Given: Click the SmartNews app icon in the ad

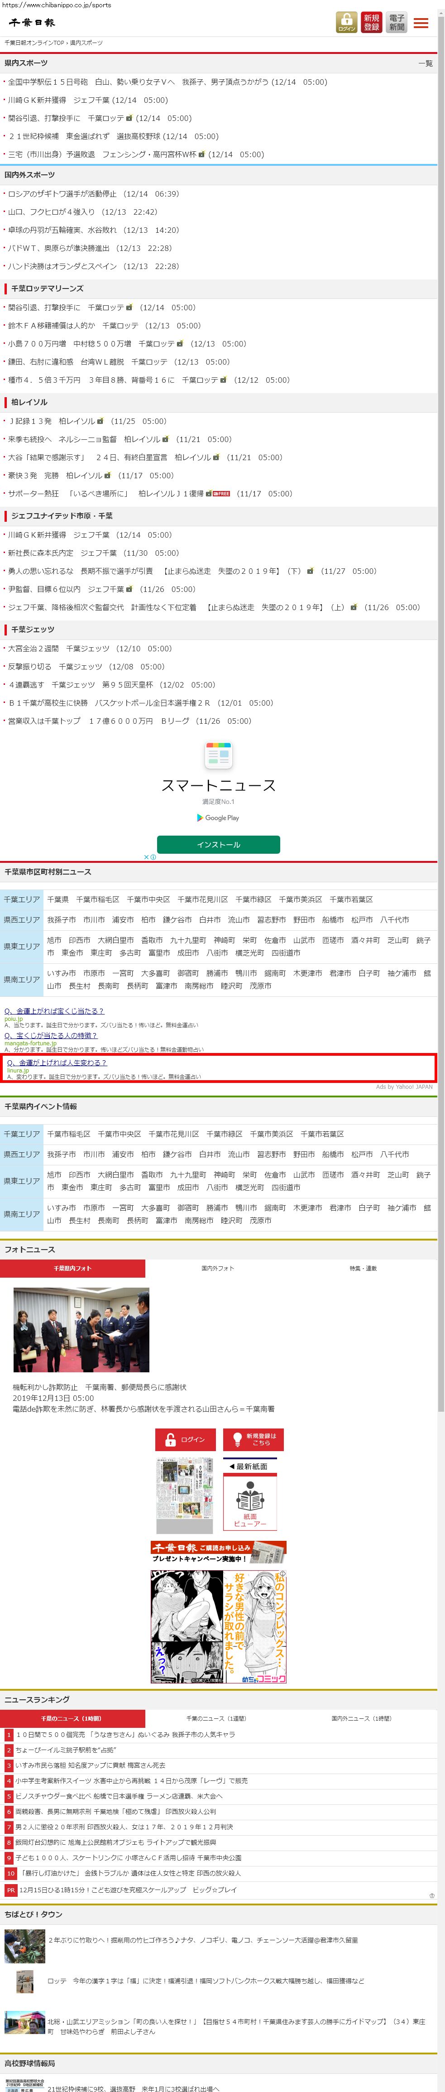Looking at the screenshot, I should [x=219, y=755].
